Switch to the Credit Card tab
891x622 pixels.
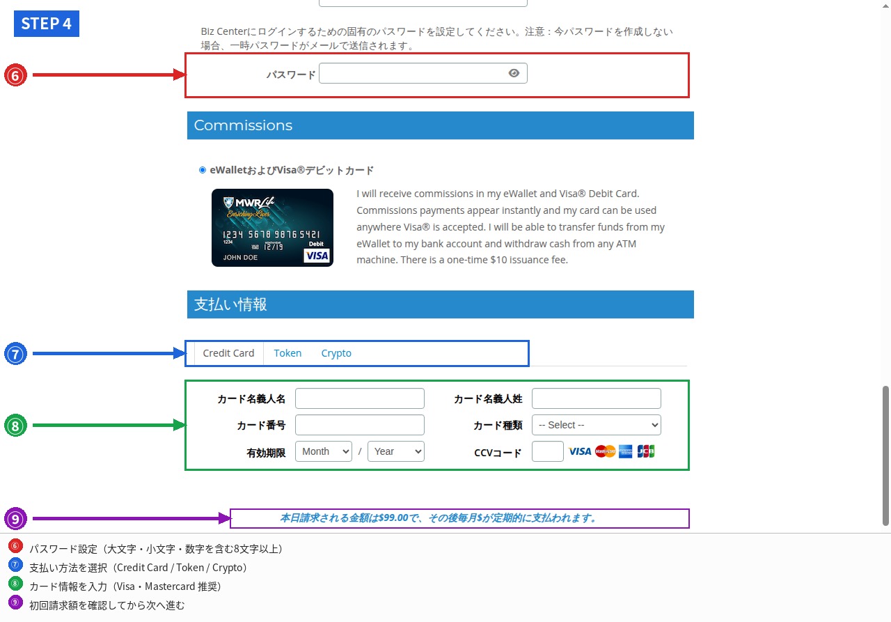[x=228, y=353]
